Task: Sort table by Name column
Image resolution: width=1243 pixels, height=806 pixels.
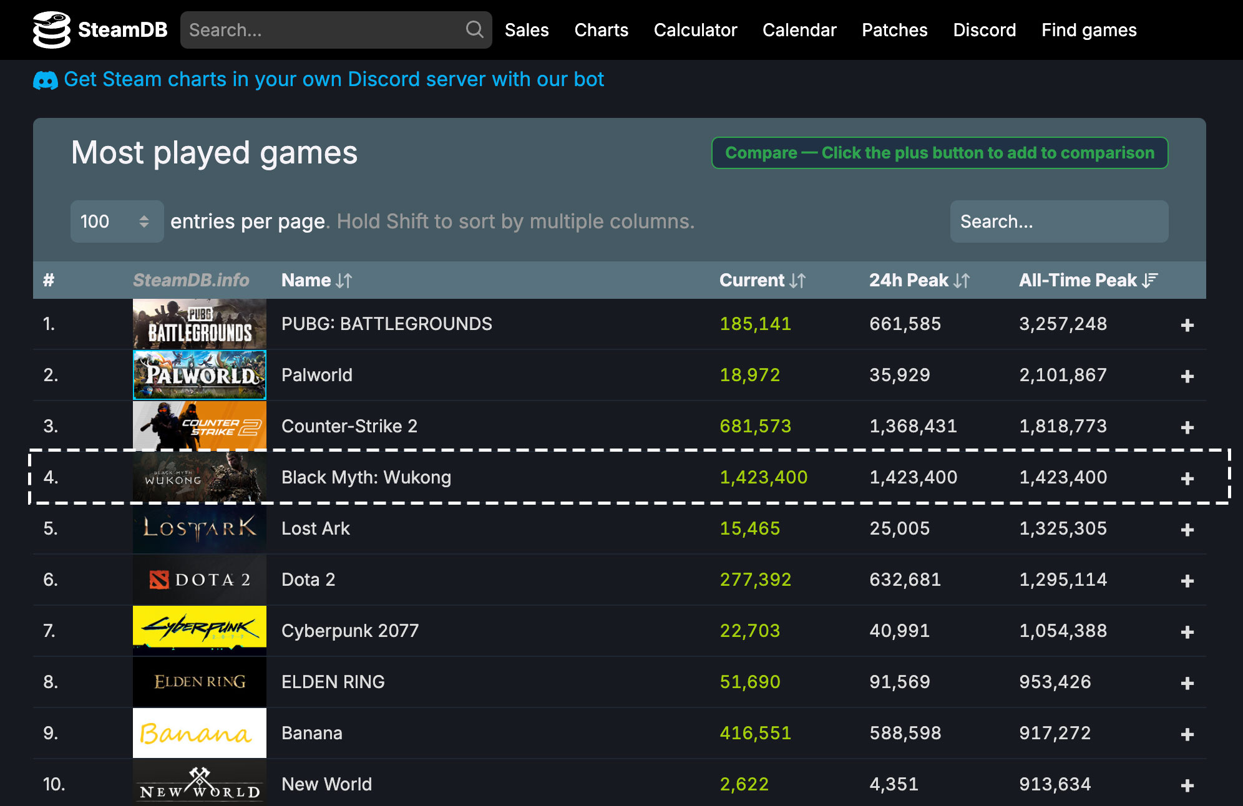Action: (316, 280)
